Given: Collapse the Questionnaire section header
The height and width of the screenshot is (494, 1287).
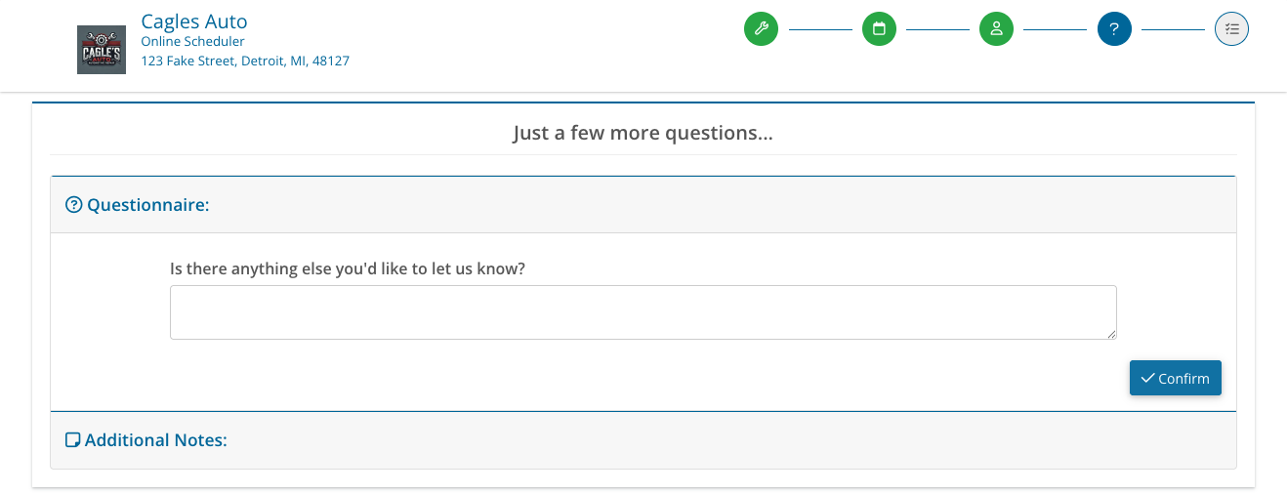Looking at the screenshot, I should coord(643,205).
